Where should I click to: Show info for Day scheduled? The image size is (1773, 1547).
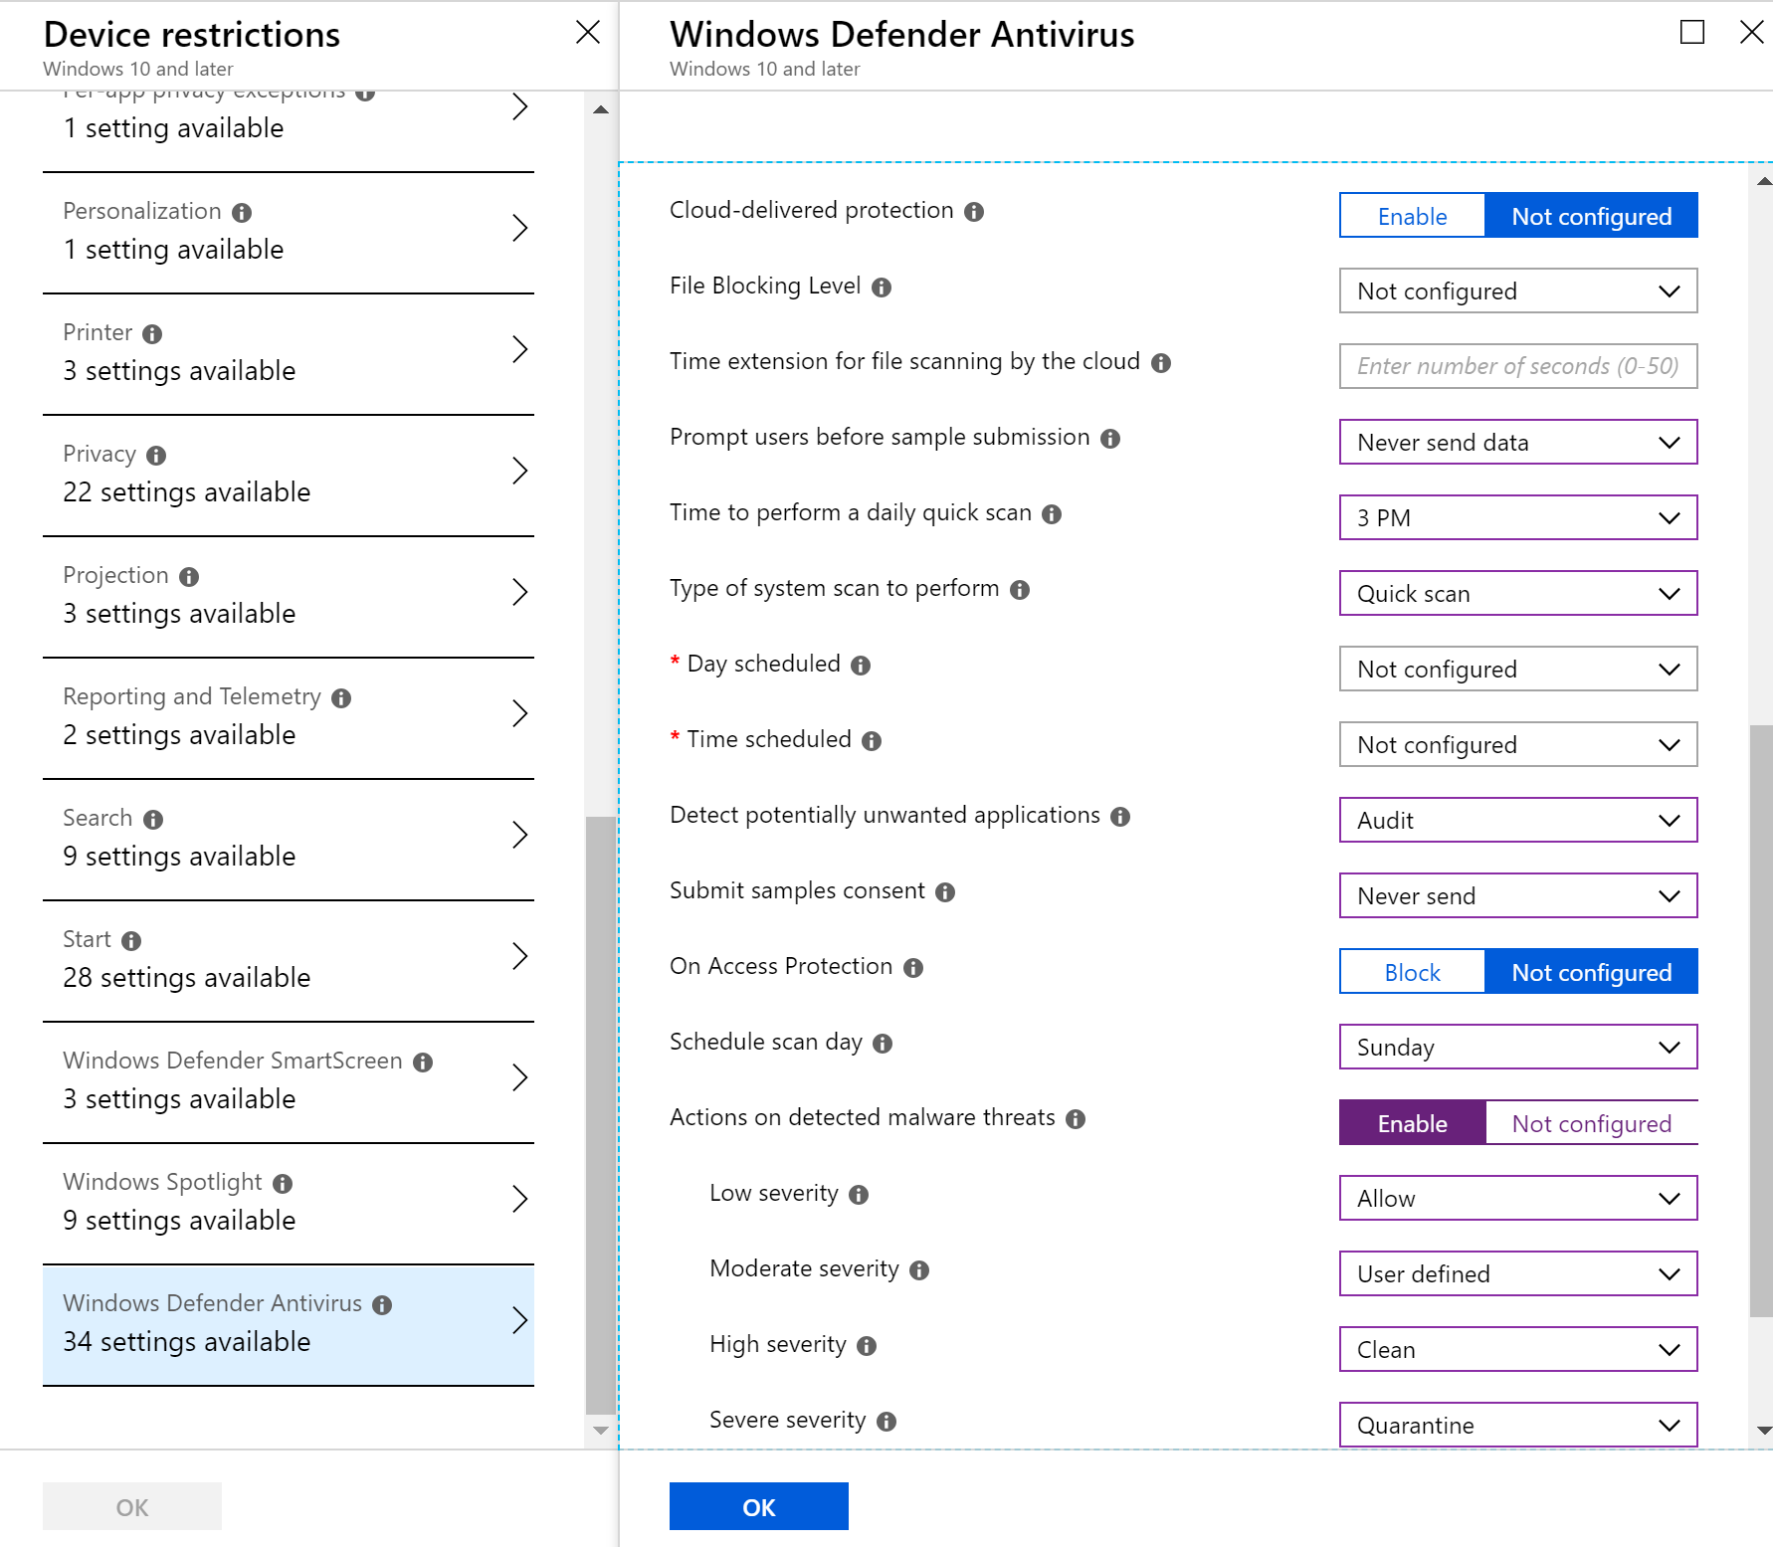tap(861, 666)
